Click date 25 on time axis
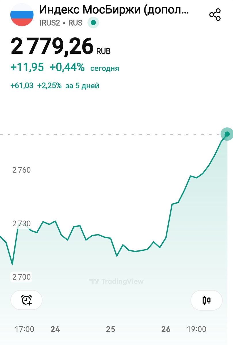Image resolution: width=233 pixels, height=345 pixels. 110,329
